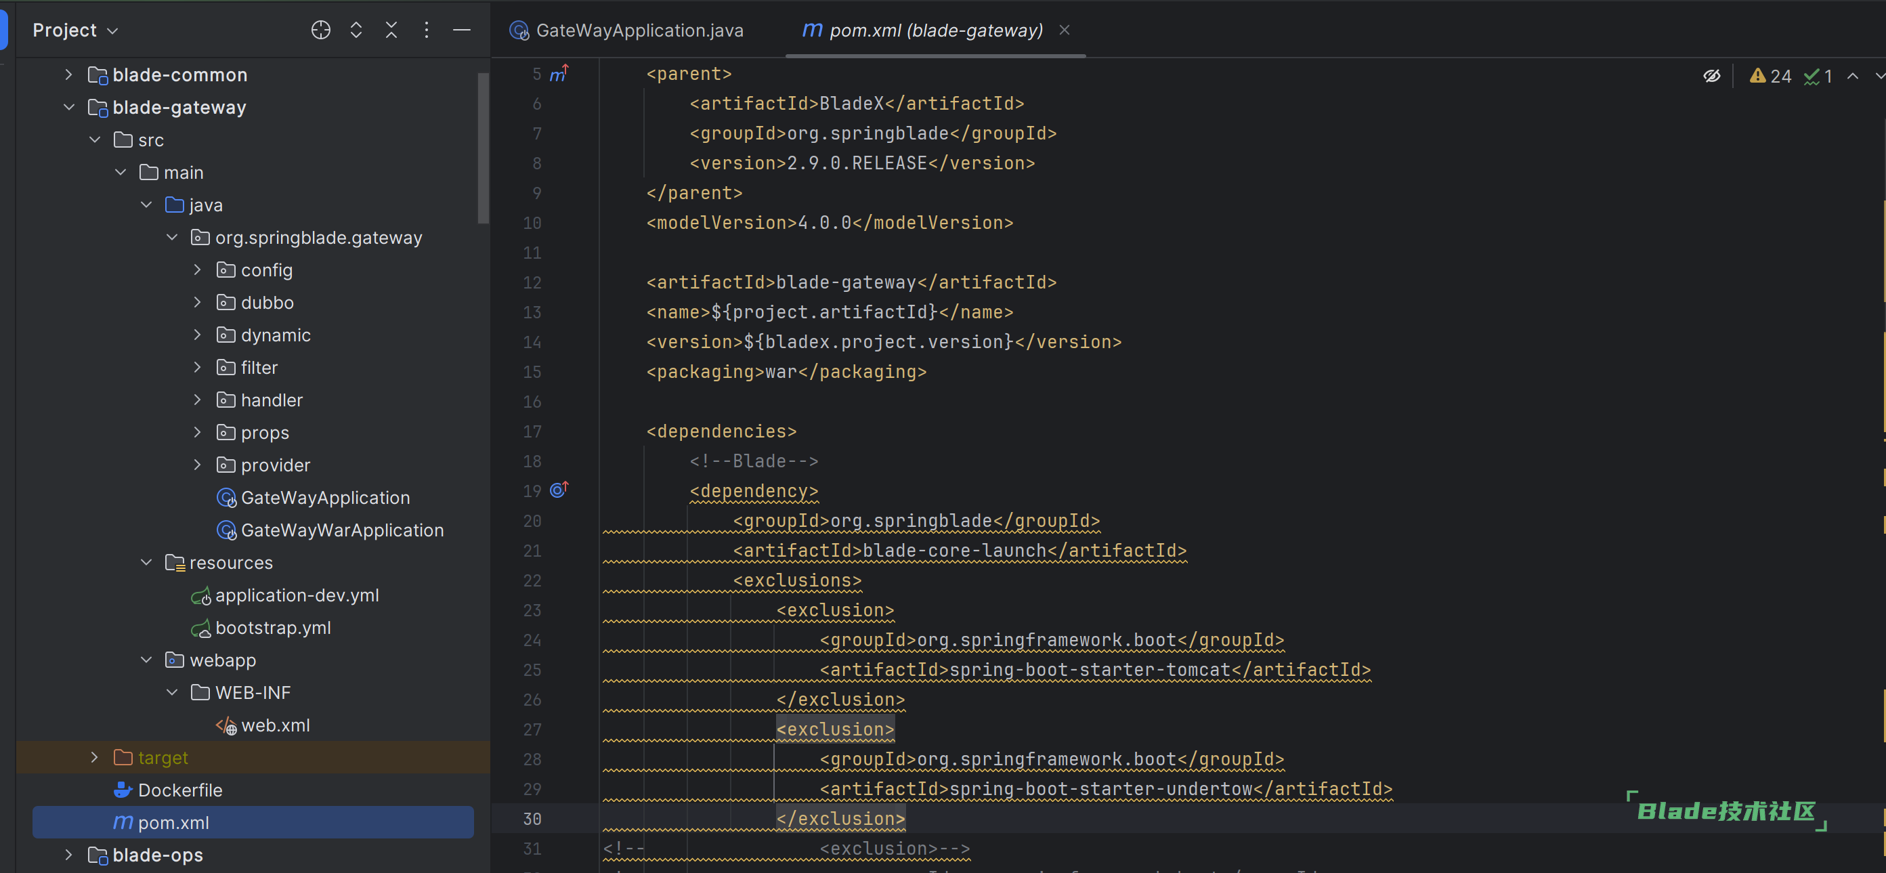Screen dimensions: 1886x873
Task: Expand the blade-ops module
Action: [68, 855]
